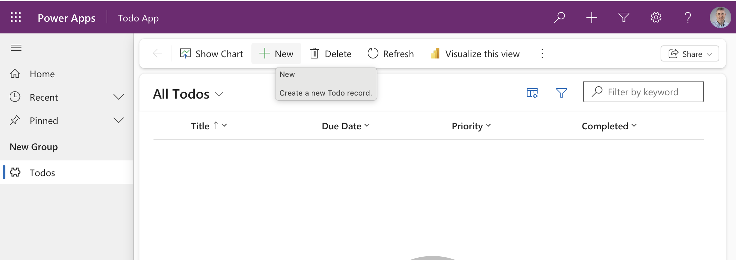Viewport: 736px width, 260px height.
Task: Open the edit filters funnel icon
Action: 562,93
